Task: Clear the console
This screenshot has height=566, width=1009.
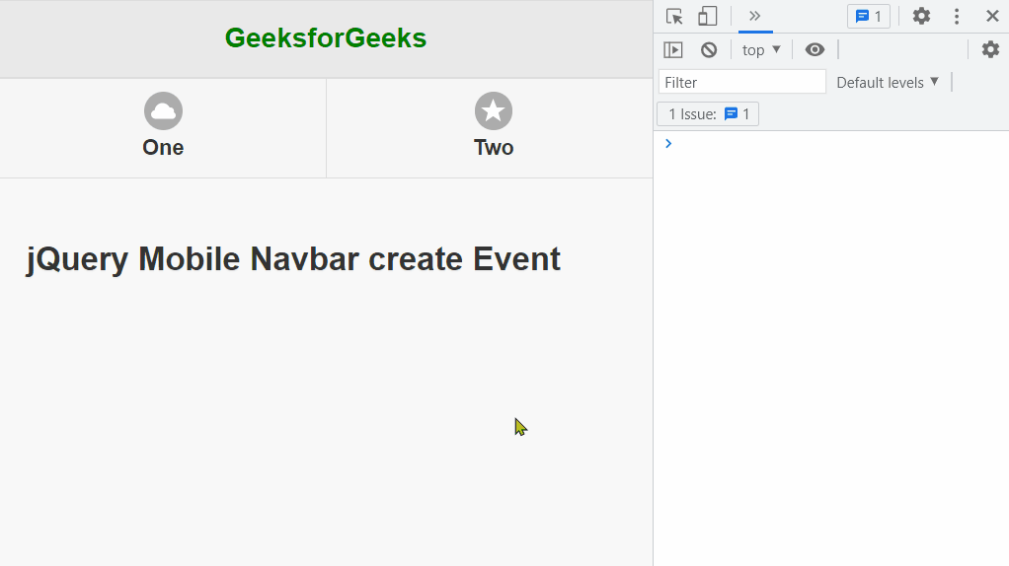Action: (709, 49)
